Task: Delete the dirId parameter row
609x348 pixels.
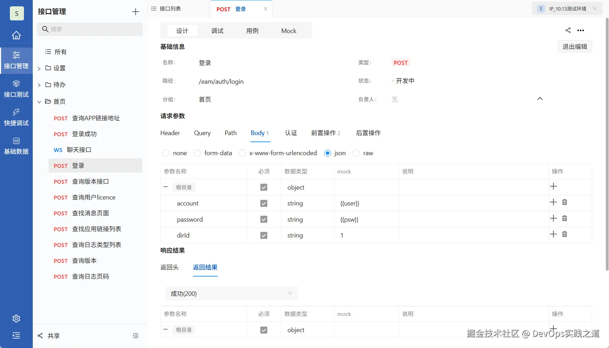Action: [x=565, y=234]
